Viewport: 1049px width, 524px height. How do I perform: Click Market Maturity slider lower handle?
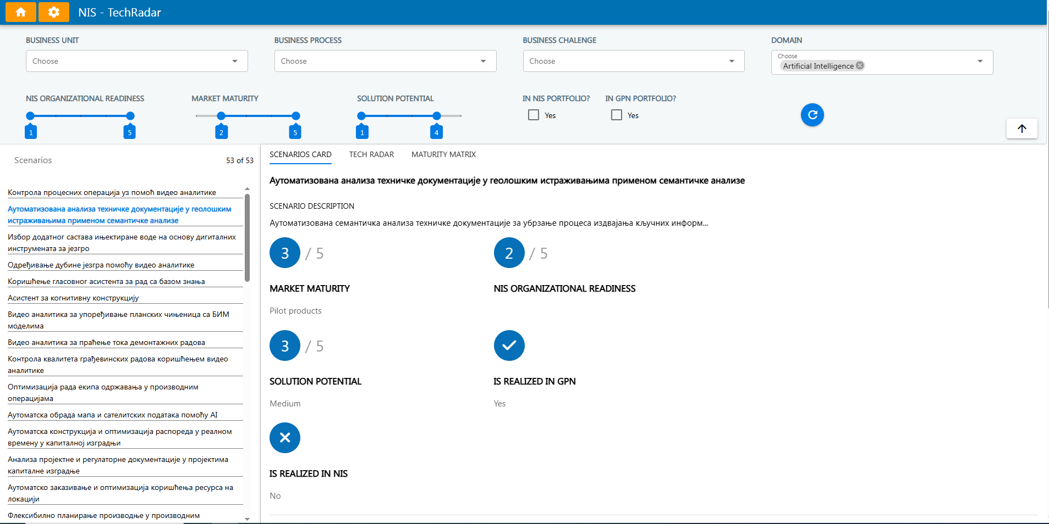coord(221,116)
